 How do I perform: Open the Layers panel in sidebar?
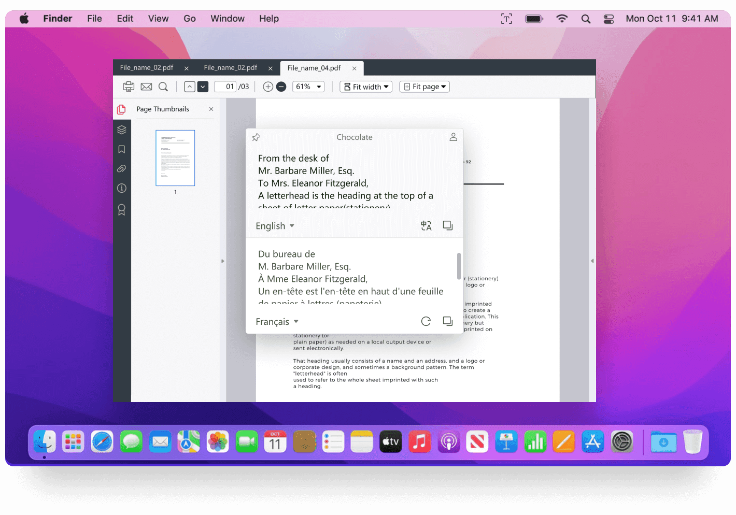point(122,130)
